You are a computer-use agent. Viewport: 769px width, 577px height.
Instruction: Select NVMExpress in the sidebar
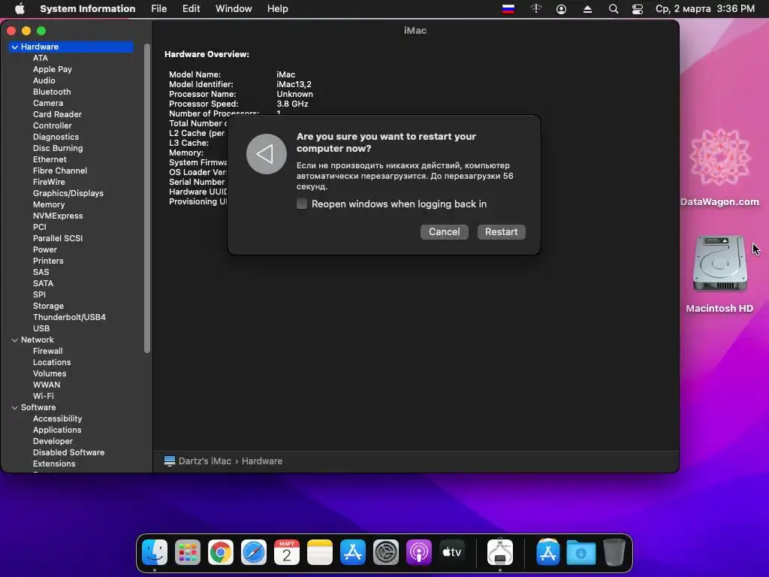pos(58,216)
